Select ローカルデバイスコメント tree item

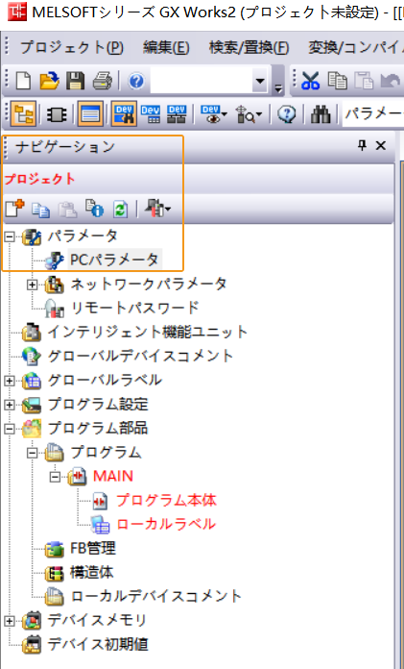tap(156, 596)
